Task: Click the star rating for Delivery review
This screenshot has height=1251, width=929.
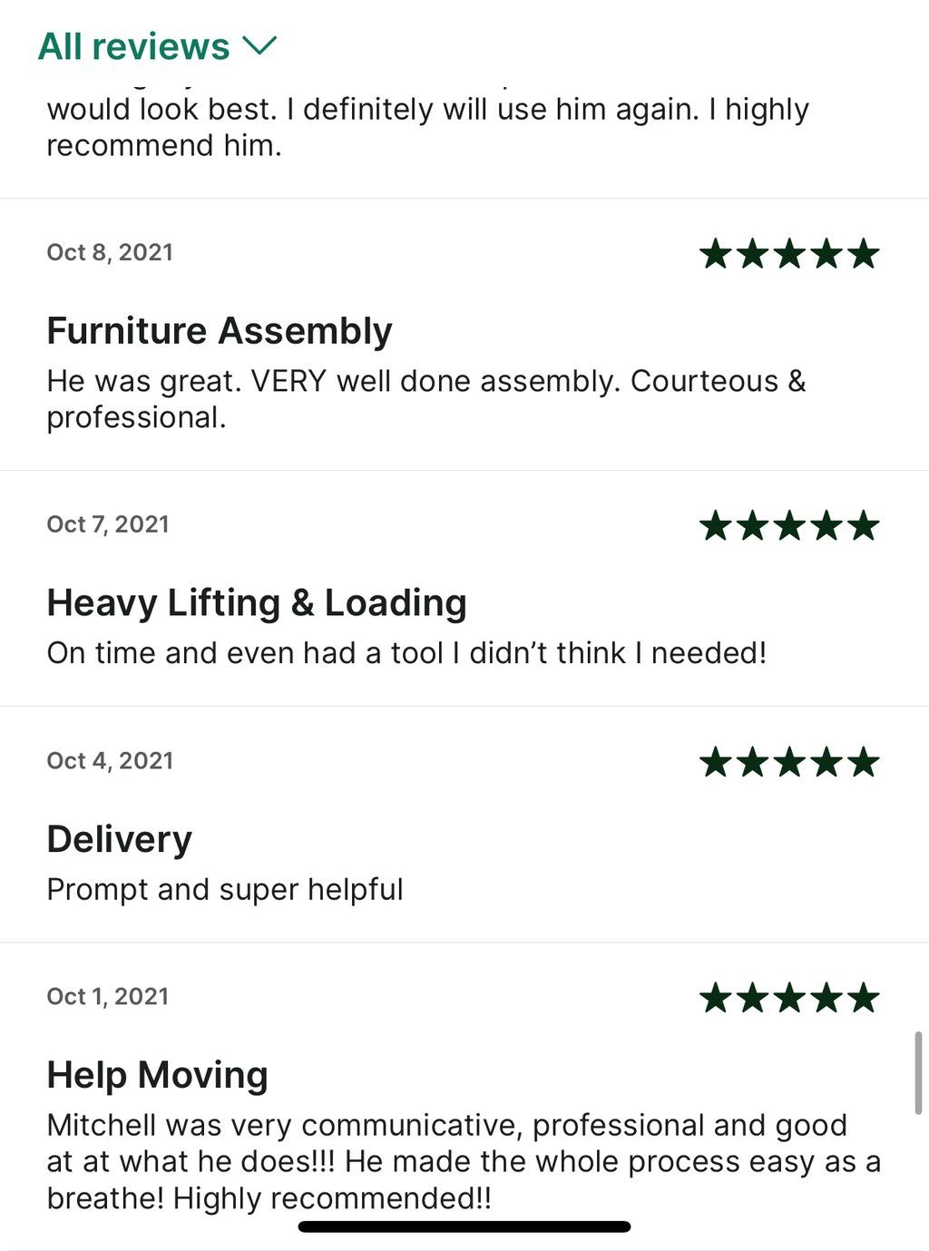Action: coord(789,762)
